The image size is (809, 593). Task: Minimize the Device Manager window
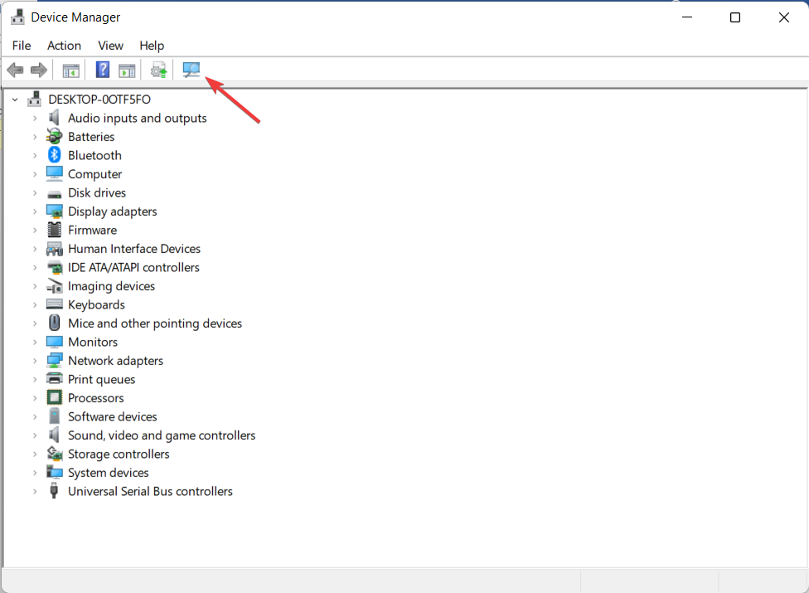pyautogui.click(x=687, y=17)
